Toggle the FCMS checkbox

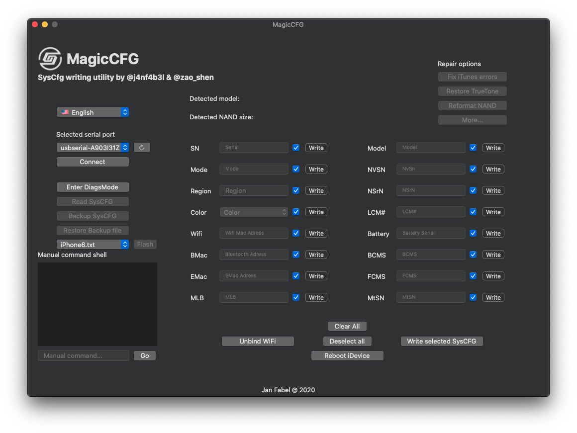pyautogui.click(x=473, y=275)
